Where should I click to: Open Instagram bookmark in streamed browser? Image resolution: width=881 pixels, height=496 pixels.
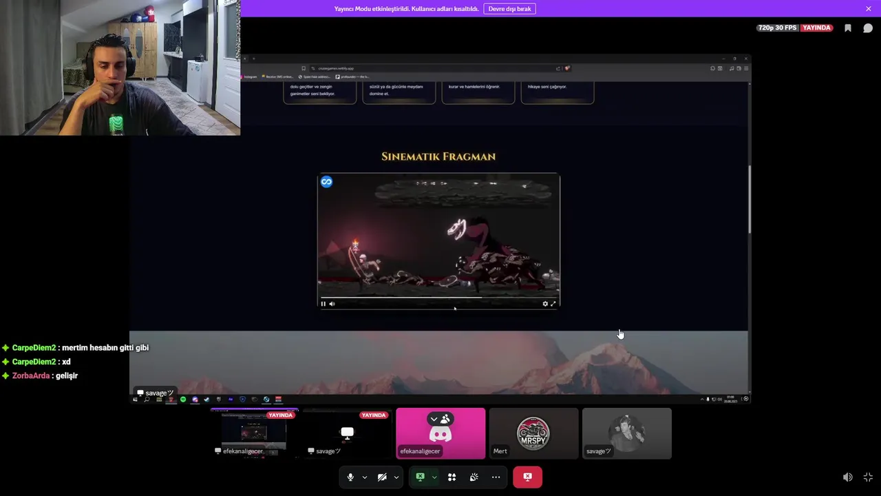pos(249,76)
